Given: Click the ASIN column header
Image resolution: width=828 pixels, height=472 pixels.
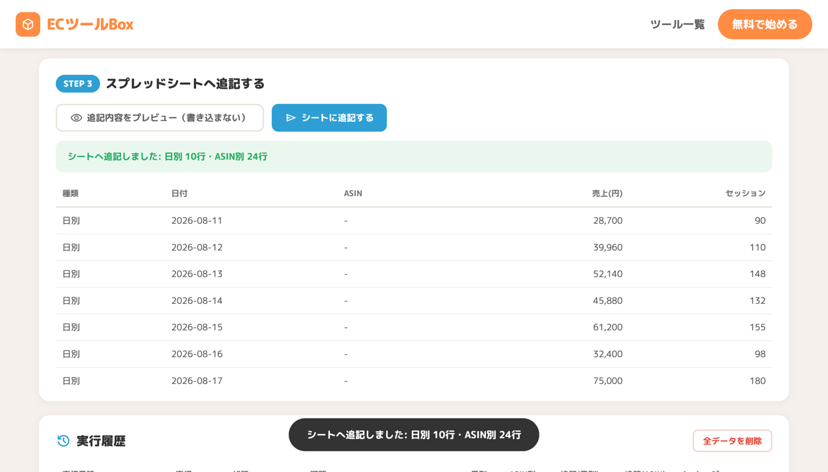Looking at the screenshot, I should (x=353, y=193).
